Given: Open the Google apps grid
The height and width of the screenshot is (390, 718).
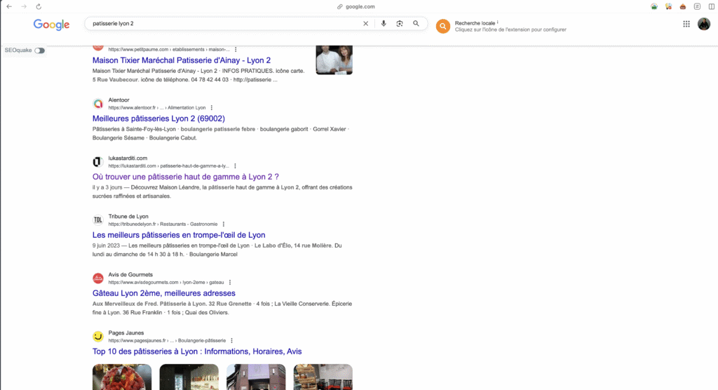Looking at the screenshot, I should [686, 24].
